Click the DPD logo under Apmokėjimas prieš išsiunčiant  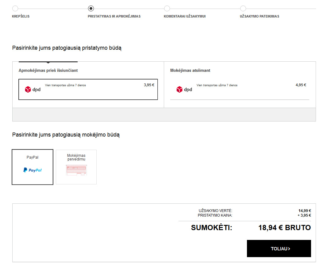pyautogui.click(x=33, y=90)
